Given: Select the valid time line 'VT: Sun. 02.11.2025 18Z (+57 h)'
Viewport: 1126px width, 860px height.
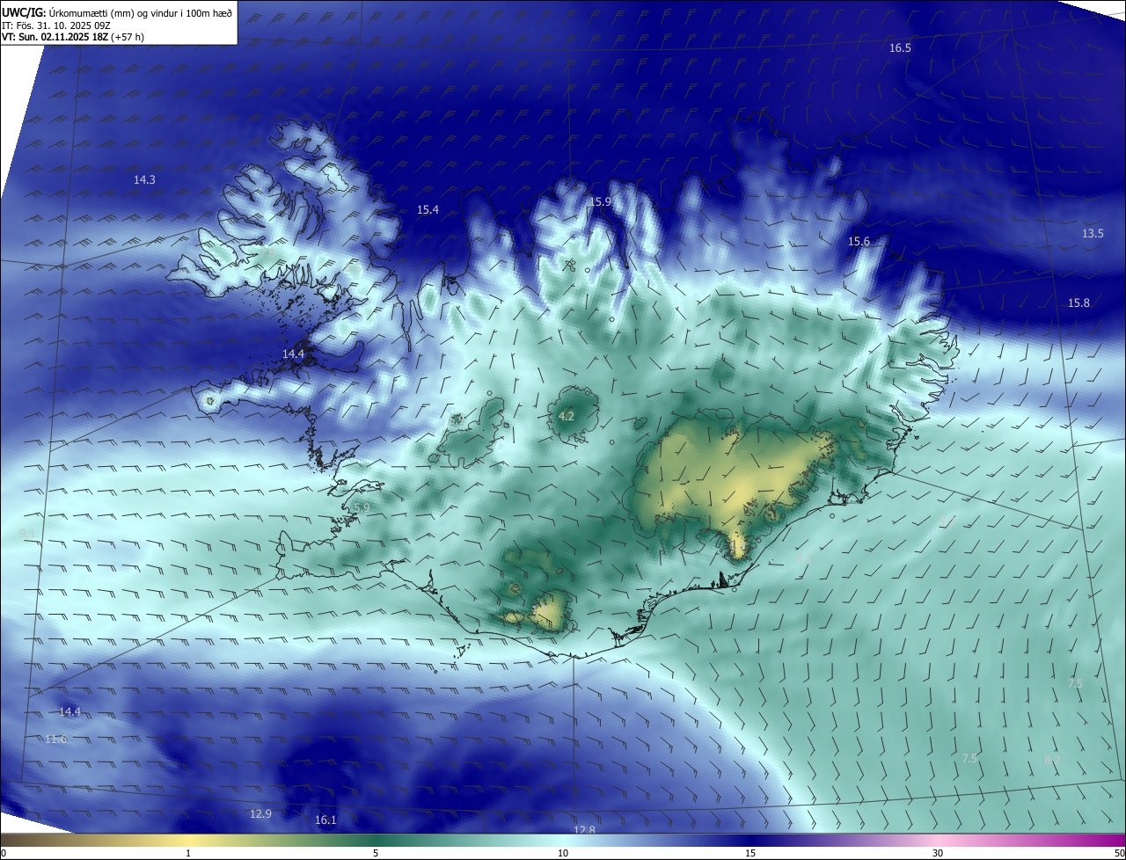Looking at the screenshot, I should tap(73, 37).
